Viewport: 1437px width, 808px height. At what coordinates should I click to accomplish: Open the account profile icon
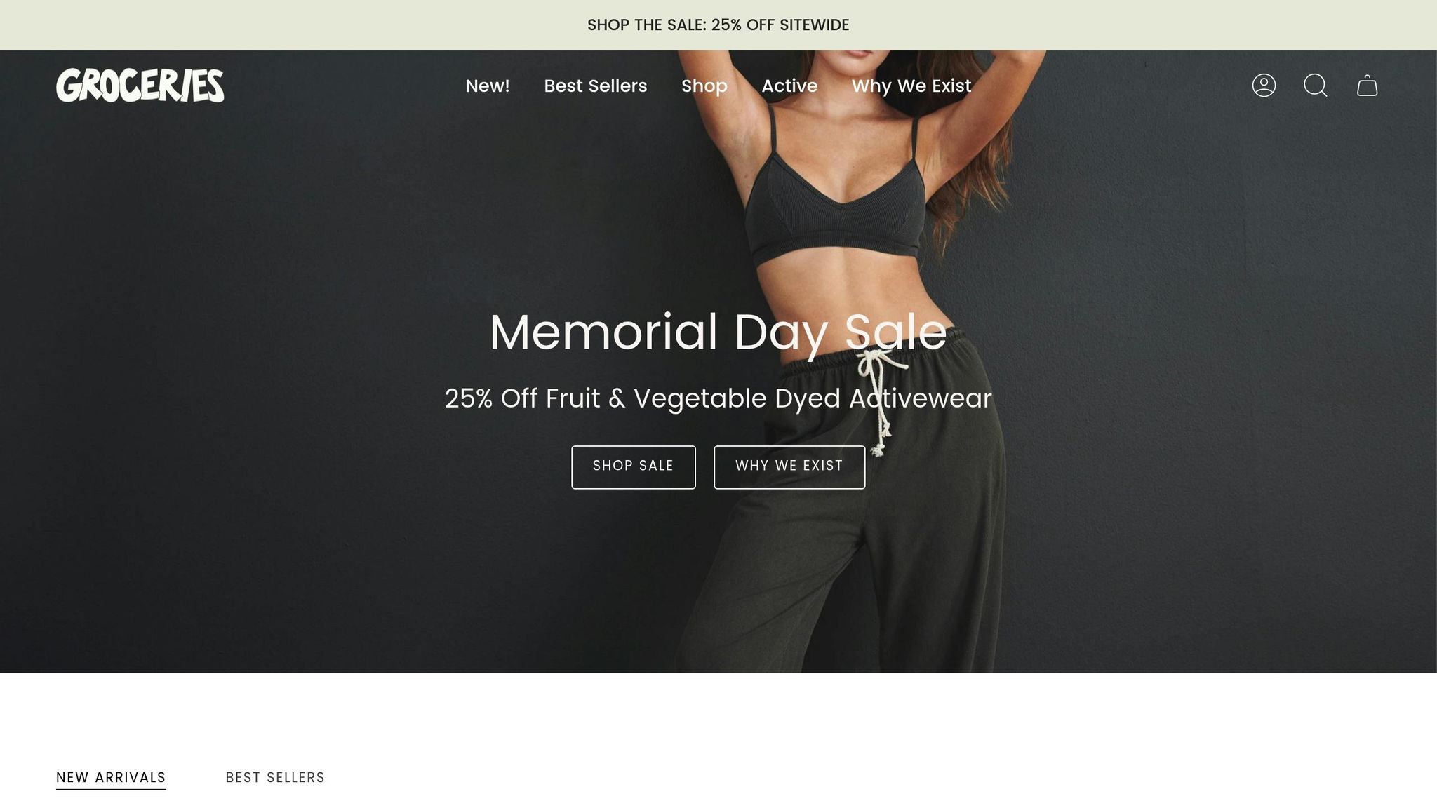[x=1264, y=86]
